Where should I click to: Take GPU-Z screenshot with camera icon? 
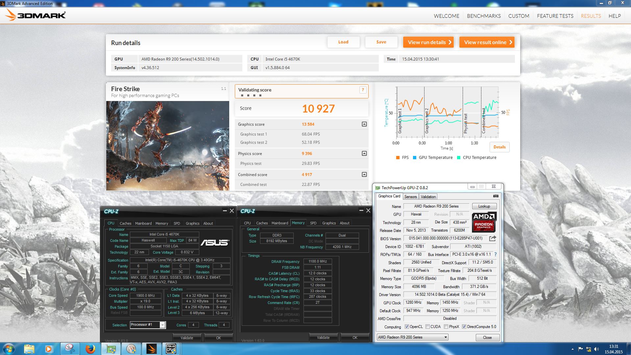(x=496, y=196)
